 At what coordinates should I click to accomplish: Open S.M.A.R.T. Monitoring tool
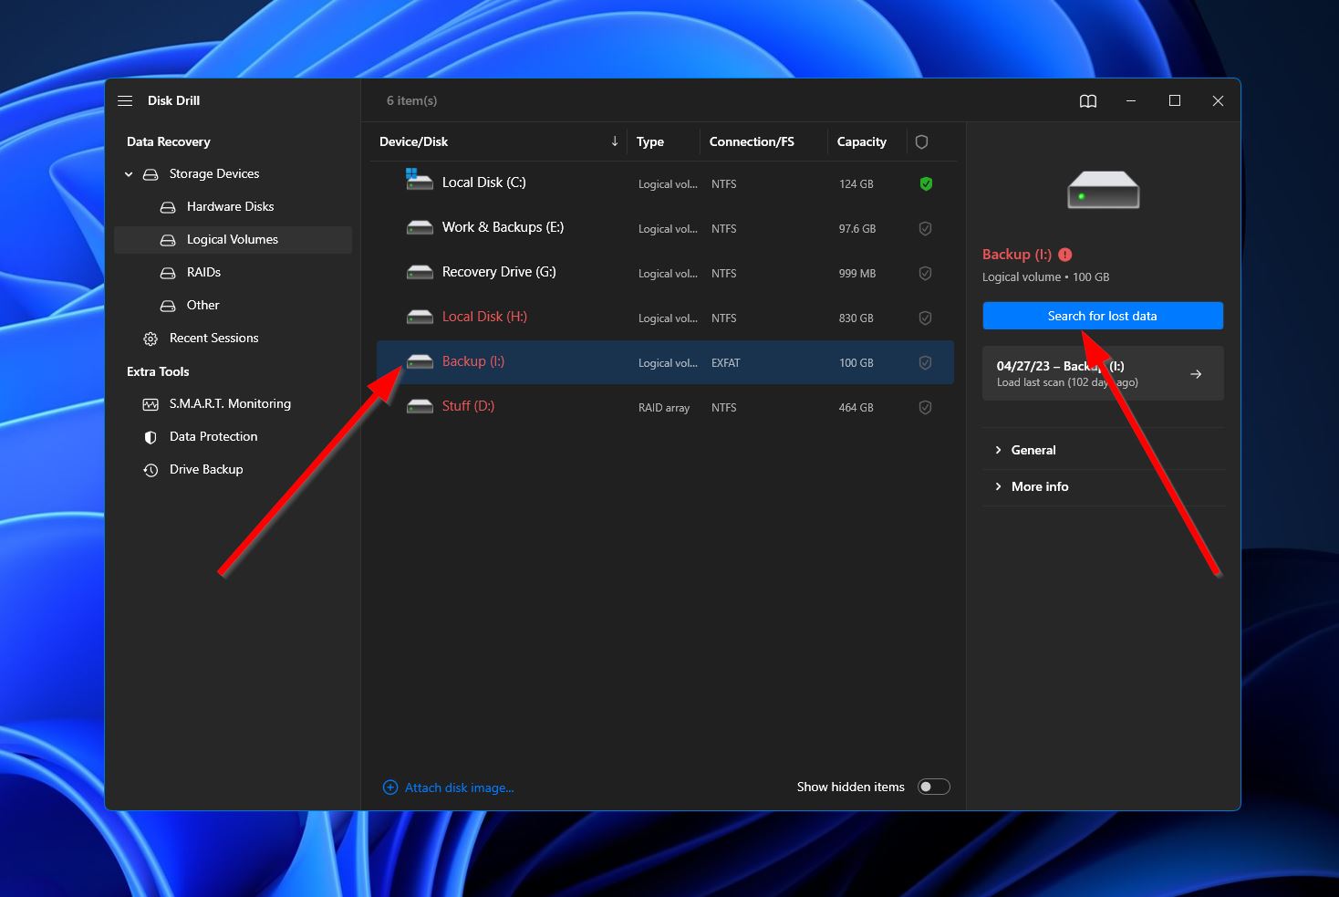point(230,403)
